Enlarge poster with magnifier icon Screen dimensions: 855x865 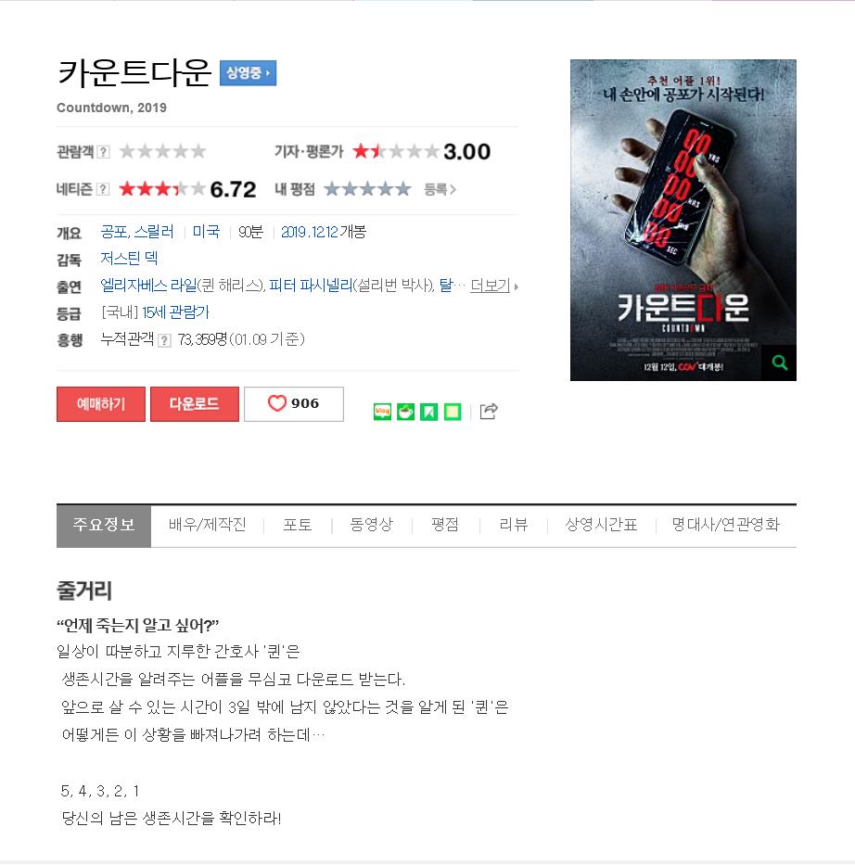(779, 363)
